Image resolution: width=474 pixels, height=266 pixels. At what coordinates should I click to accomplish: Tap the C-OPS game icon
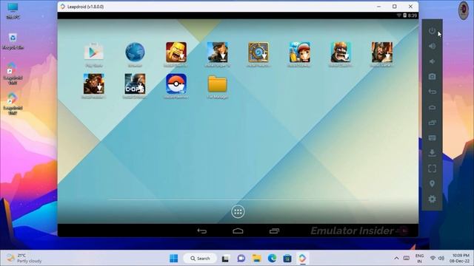tap(135, 83)
